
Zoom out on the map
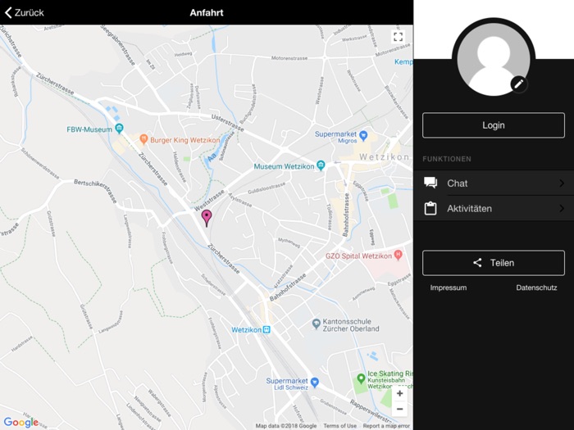point(399,409)
